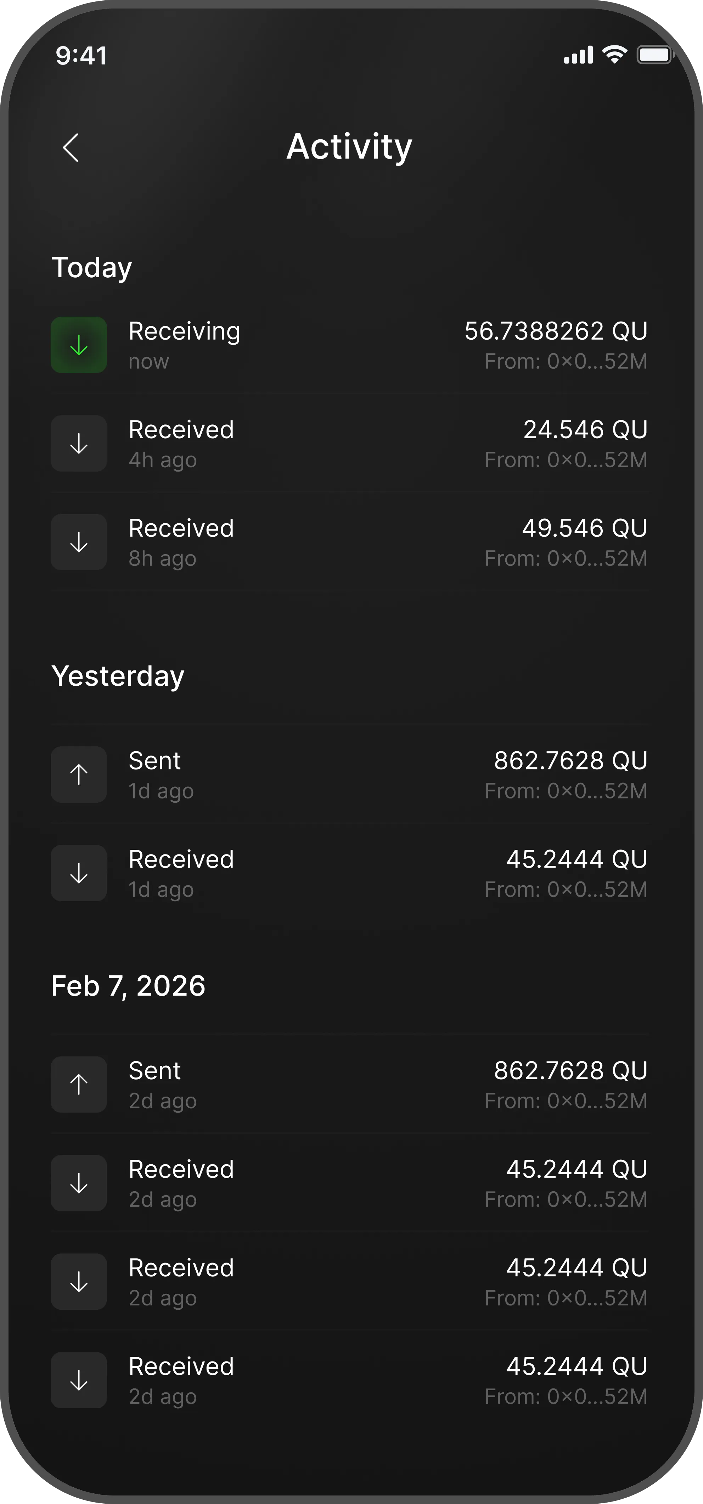703x1504 pixels.
Task: Tap the Received 1d ago arrow icon
Action: (x=79, y=874)
